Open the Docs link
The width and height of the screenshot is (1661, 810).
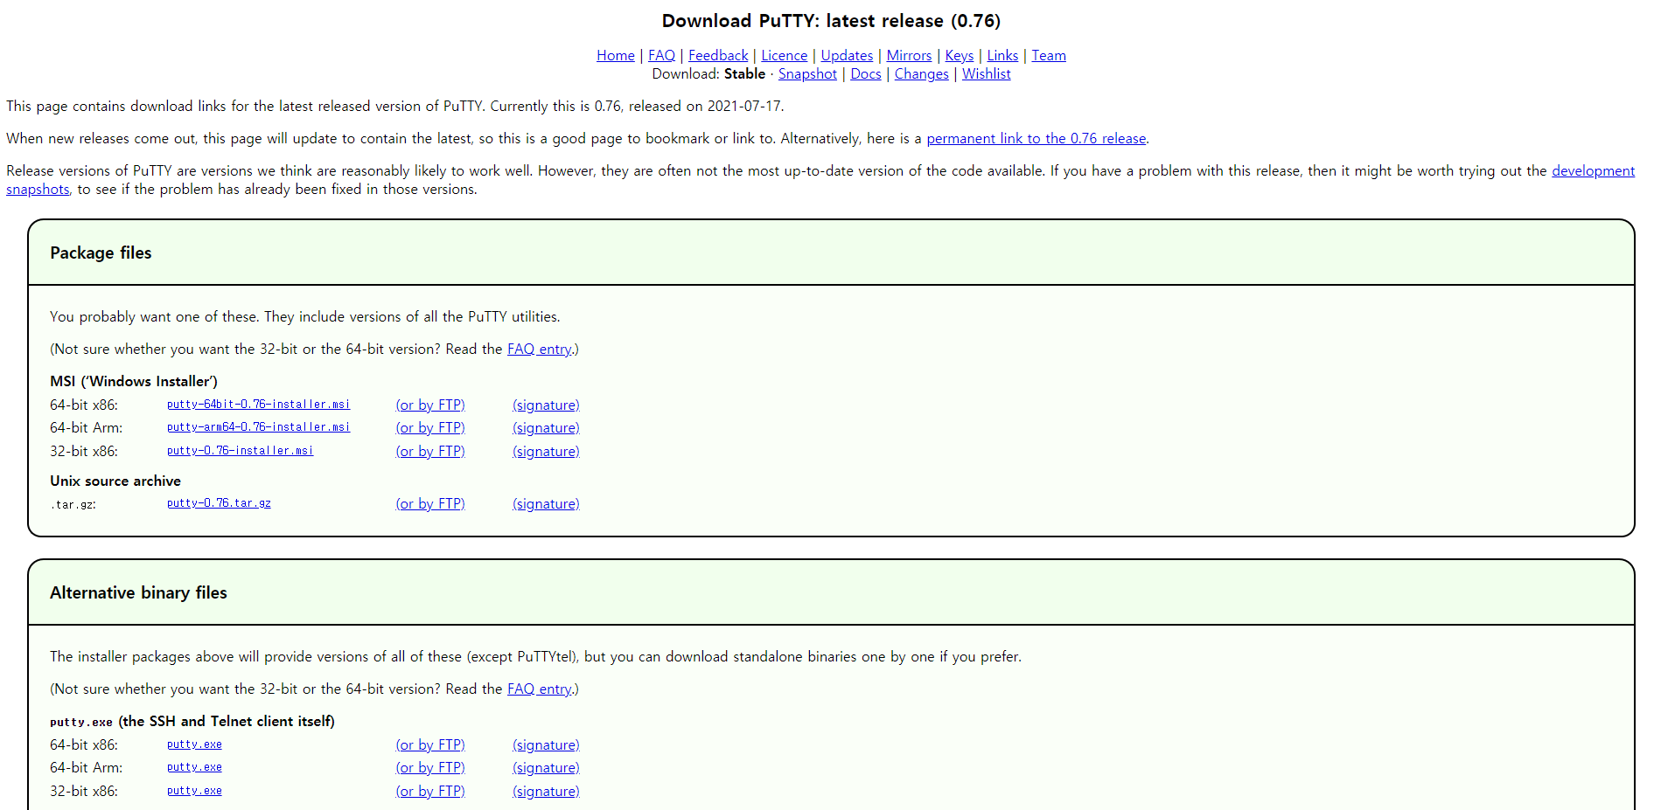(x=865, y=74)
